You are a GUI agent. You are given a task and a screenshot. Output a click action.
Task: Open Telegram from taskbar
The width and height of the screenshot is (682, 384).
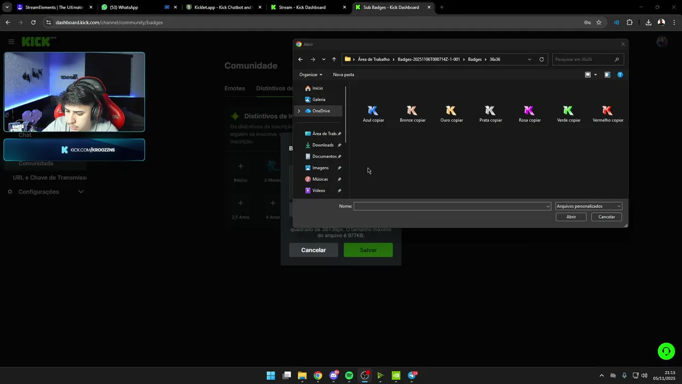click(x=412, y=375)
